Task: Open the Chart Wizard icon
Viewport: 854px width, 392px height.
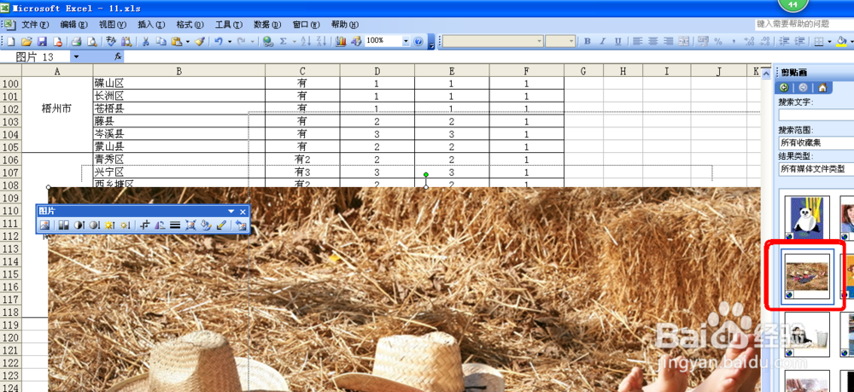Action: 341,41
